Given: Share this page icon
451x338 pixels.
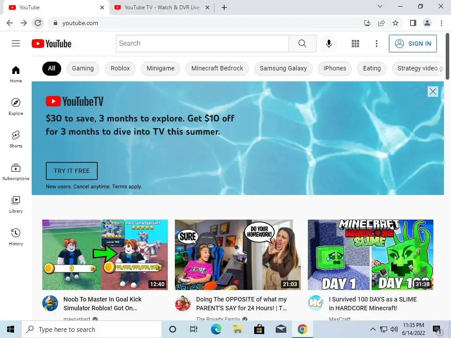Looking at the screenshot, I should (381, 23).
